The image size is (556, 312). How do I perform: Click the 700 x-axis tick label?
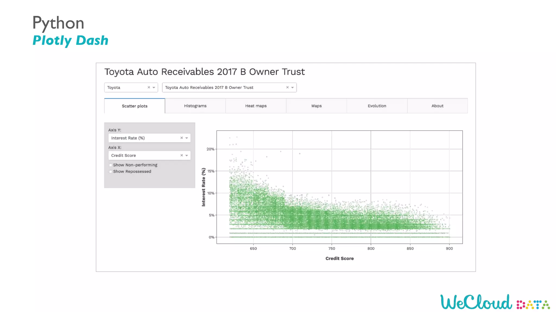coord(292,248)
